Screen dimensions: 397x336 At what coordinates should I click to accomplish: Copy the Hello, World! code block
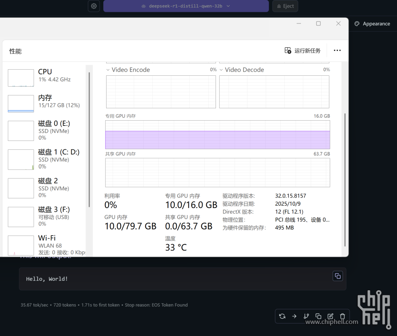tap(337, 276)
